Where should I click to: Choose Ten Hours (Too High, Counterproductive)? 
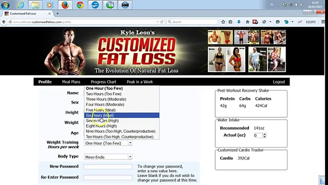tap(122, 137)
